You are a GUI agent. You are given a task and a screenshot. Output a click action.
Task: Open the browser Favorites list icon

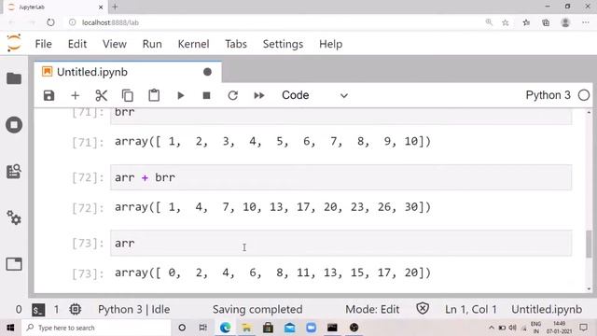tap(526, 22)
